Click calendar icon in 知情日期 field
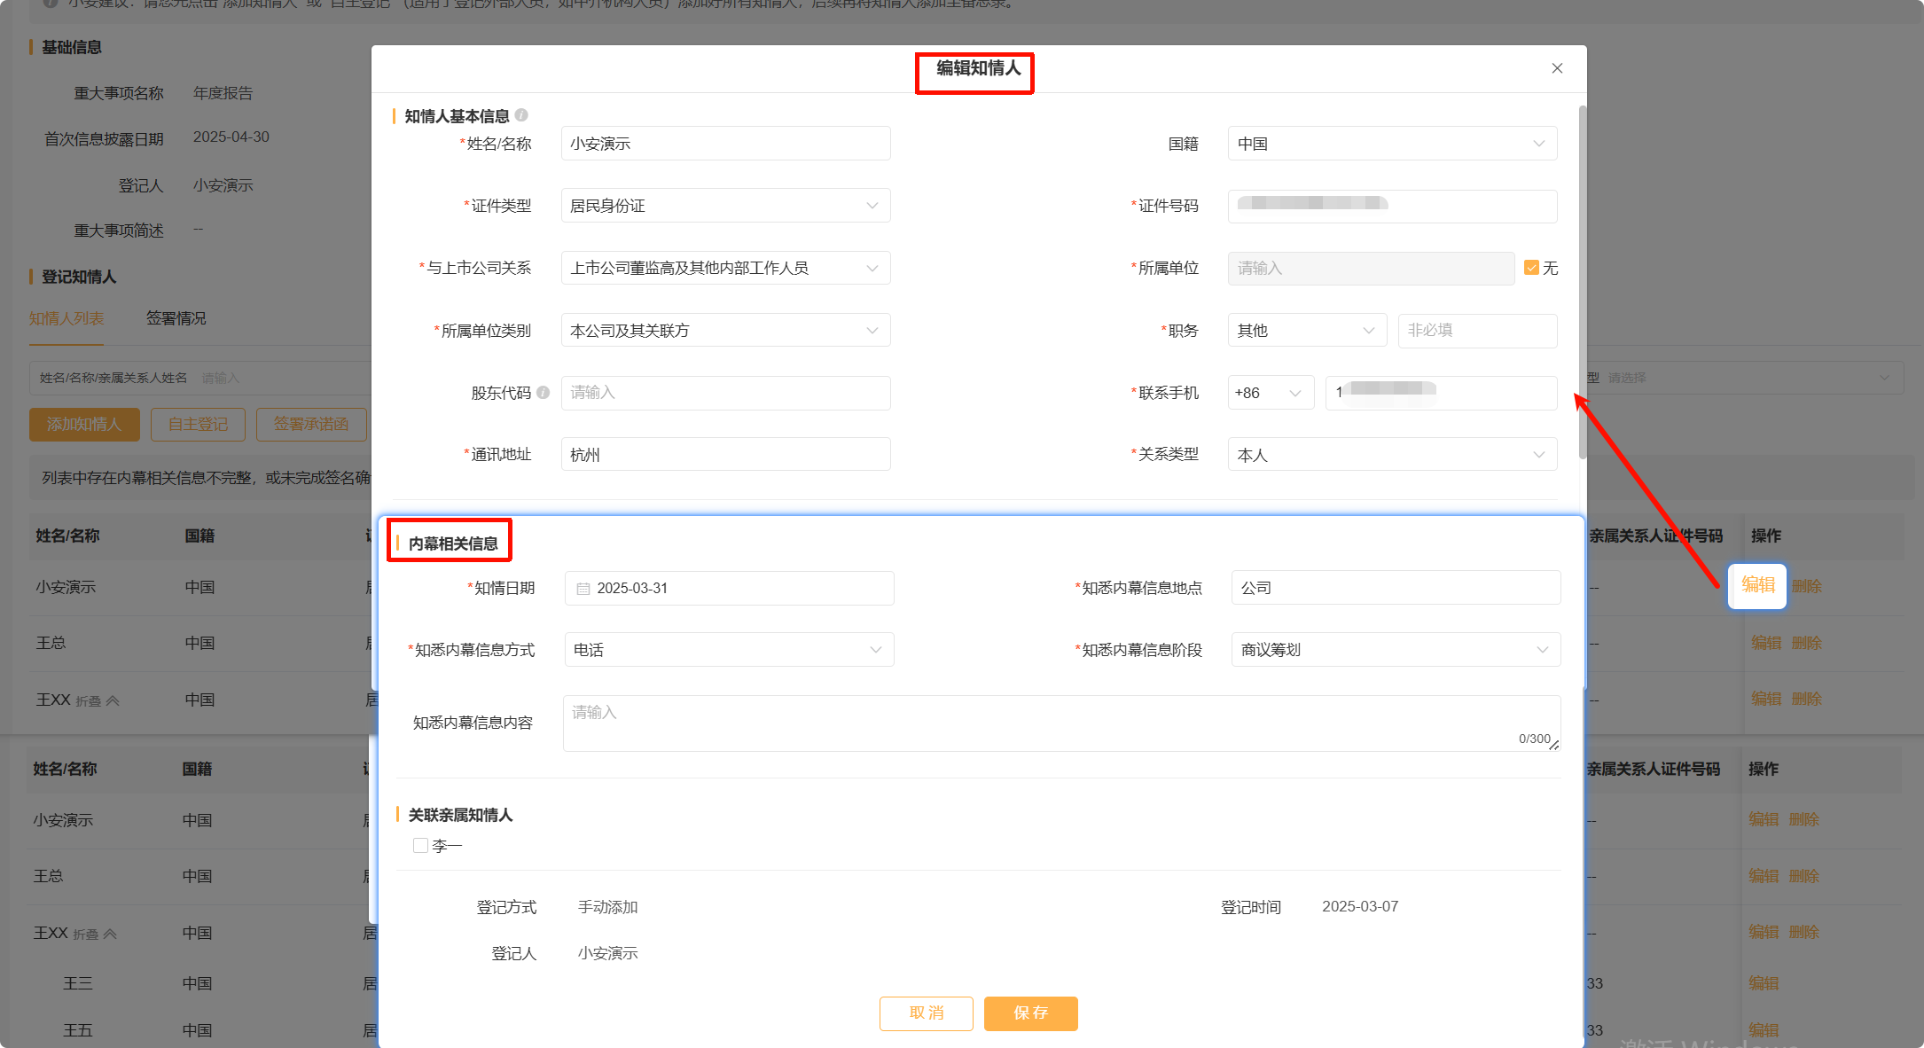Screen dimensions: 1924x1048 [x=583, y=589]
